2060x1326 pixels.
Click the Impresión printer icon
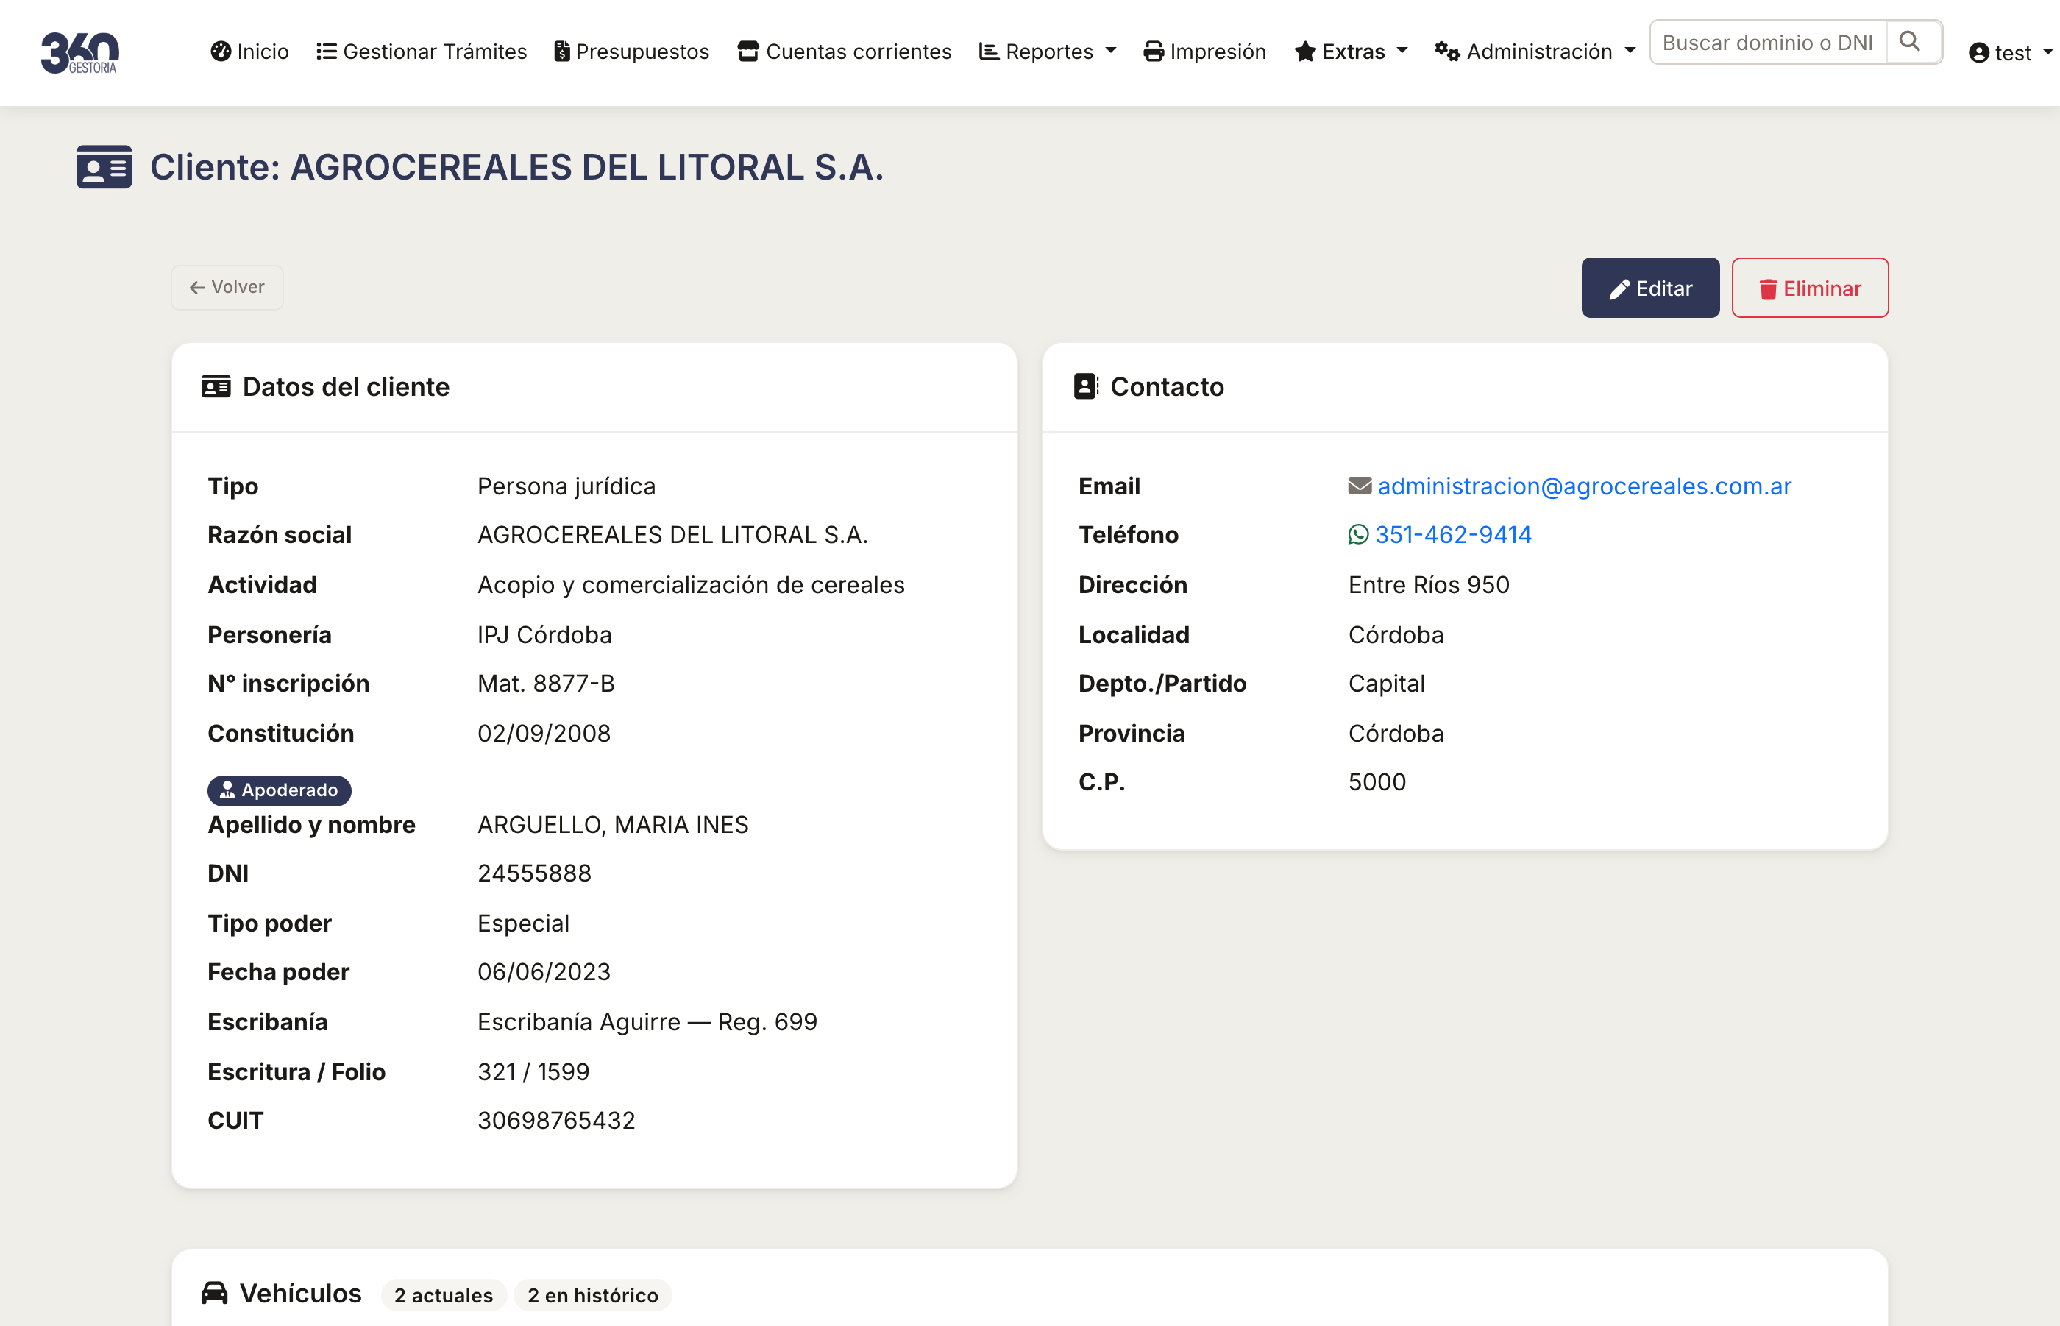1154,52
